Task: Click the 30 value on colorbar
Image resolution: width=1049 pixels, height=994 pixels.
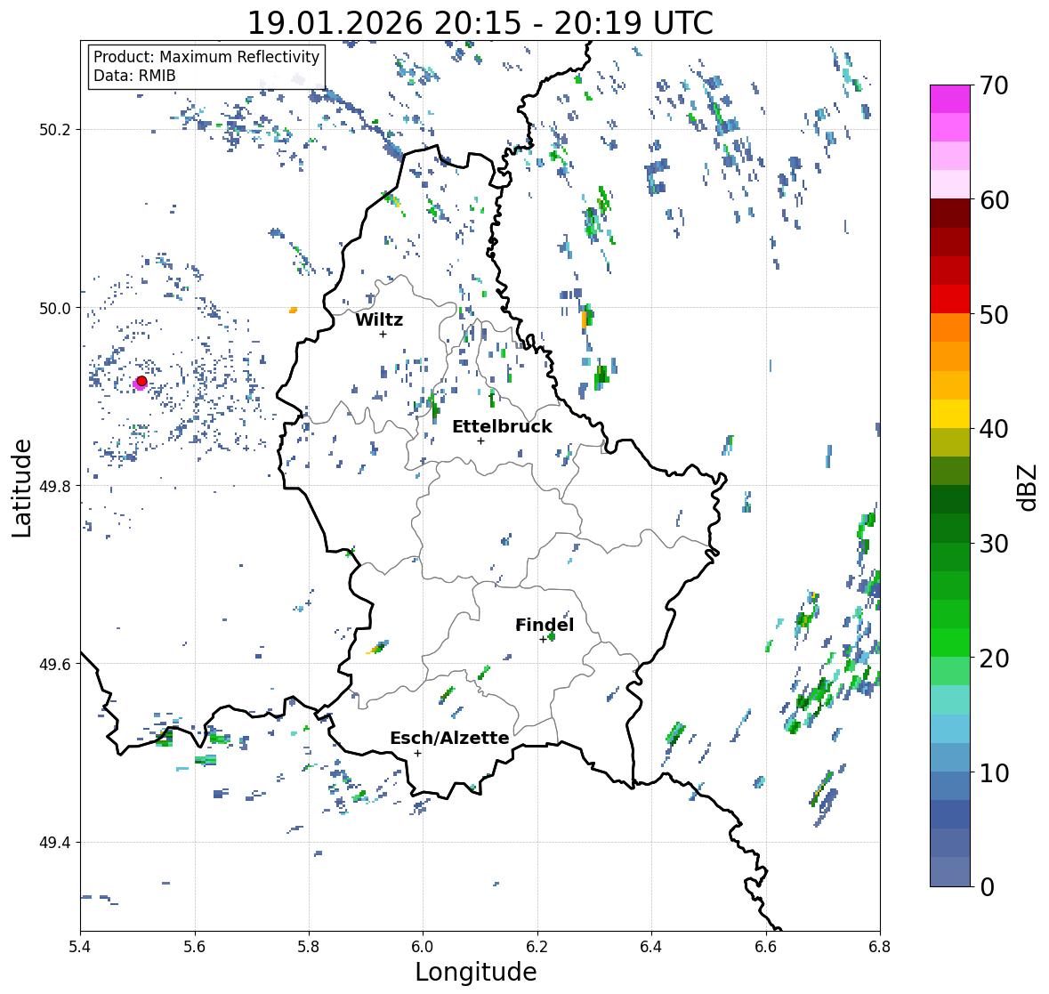Action: [994, 544]
